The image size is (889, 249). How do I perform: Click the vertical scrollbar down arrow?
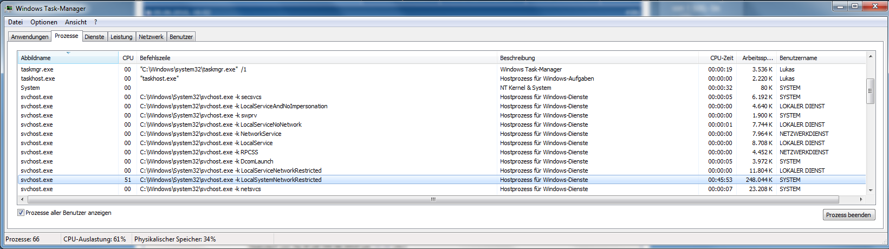pyautogui.click(x=871, y=191)
